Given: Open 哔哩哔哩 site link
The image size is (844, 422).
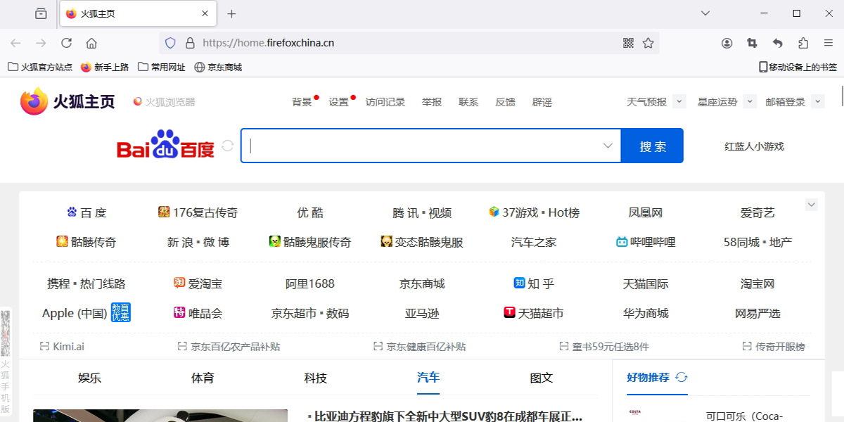Looking at the screenshot, I should pyautogui.click(x=646, y=242).
